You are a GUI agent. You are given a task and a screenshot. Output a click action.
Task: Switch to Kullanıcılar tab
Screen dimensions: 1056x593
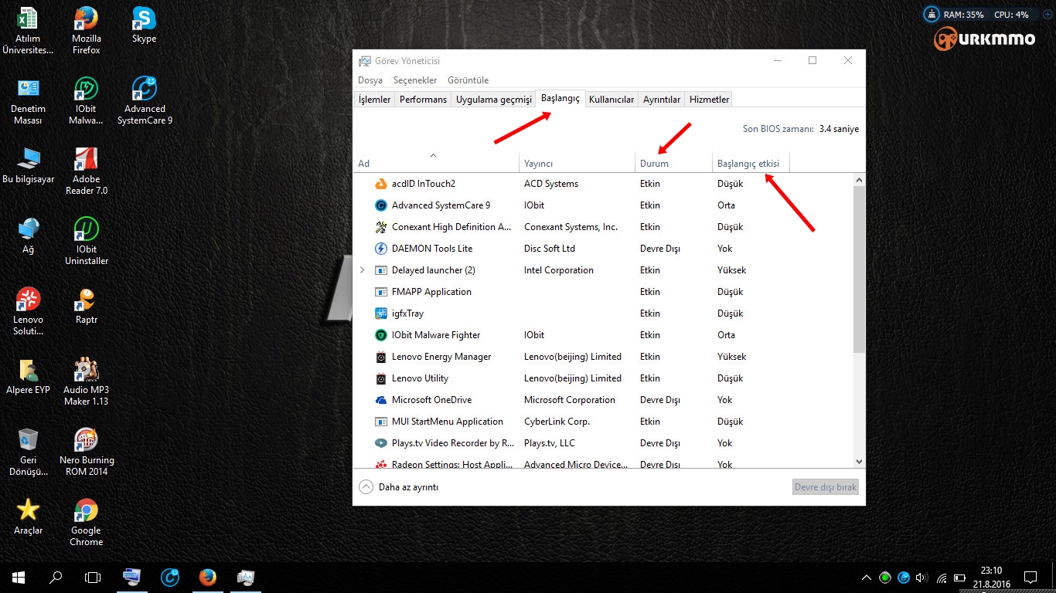(611, 100)
